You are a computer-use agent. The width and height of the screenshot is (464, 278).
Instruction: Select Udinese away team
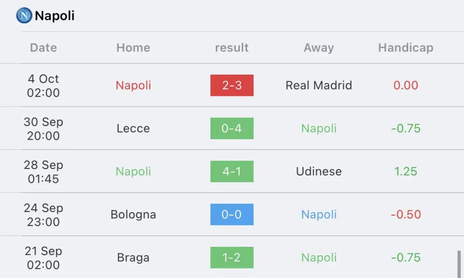pos(319,171)
